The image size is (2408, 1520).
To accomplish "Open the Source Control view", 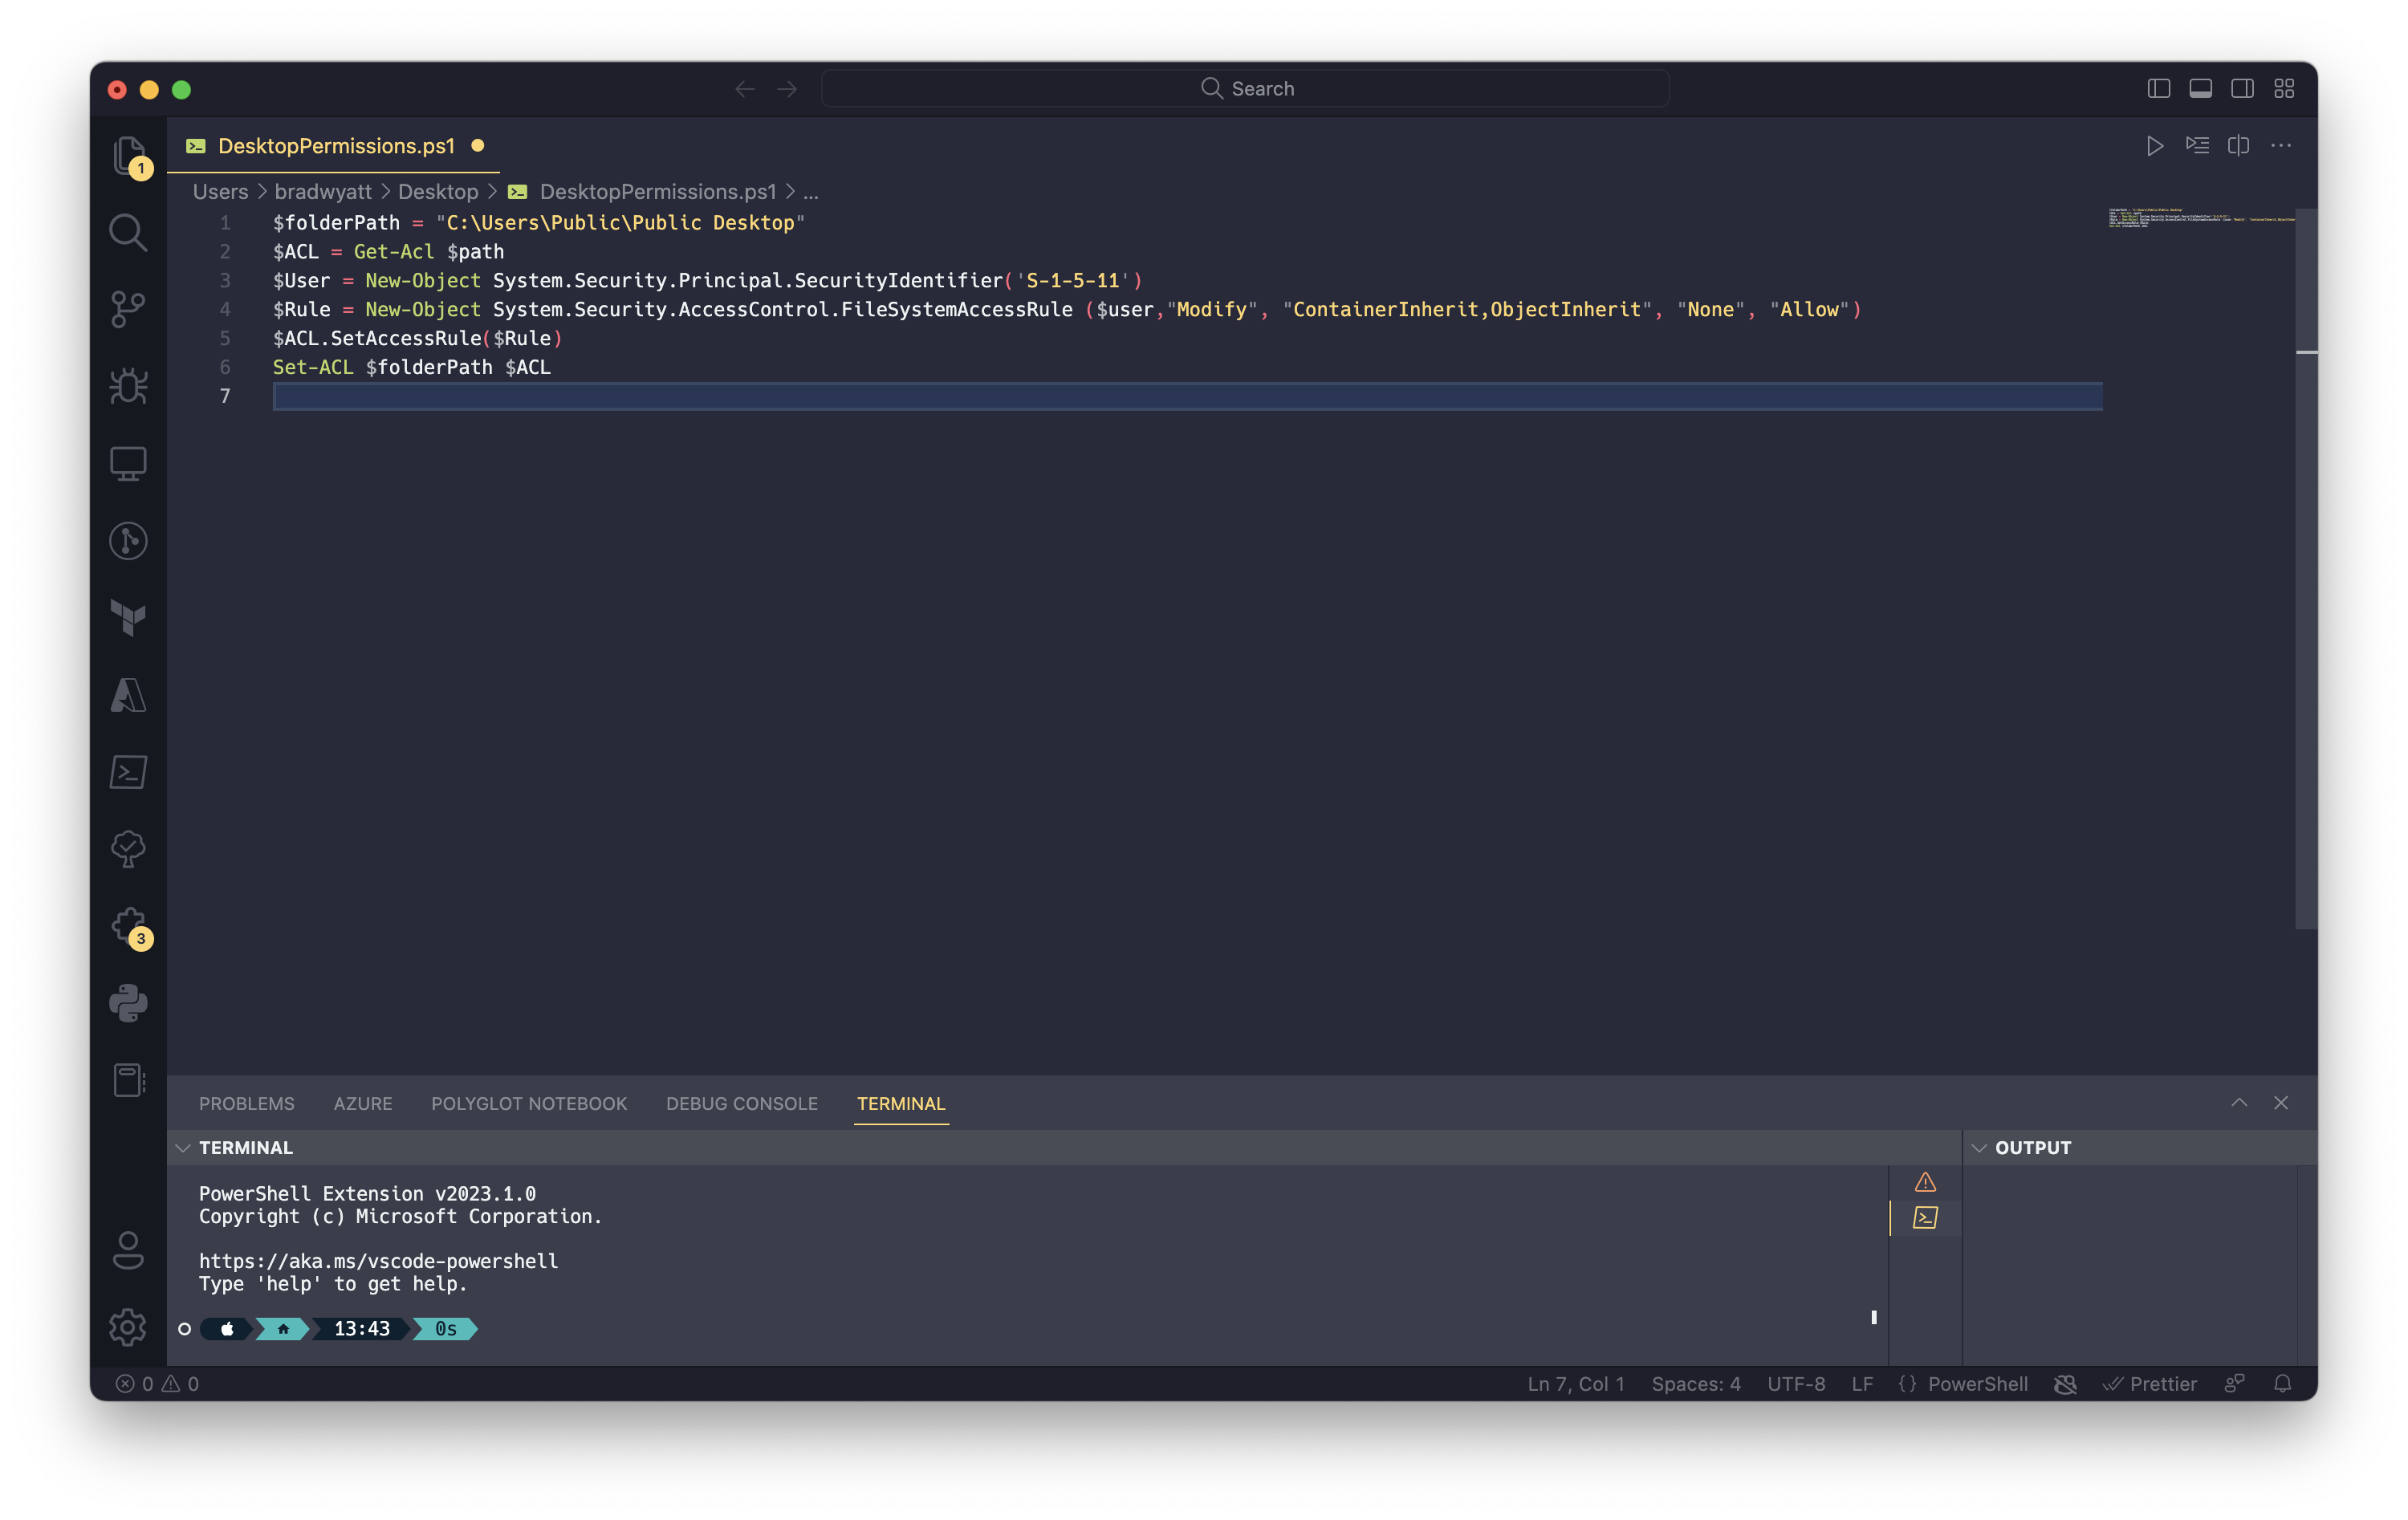I will pos(128,309).
